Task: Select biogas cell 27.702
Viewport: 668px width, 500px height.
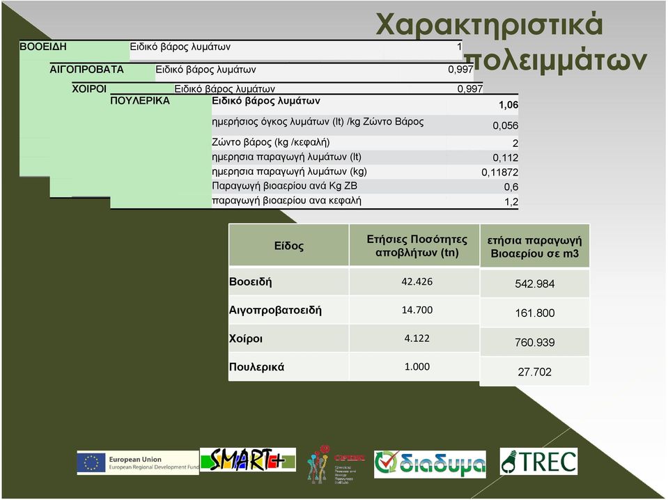Action: coord(535,372)
